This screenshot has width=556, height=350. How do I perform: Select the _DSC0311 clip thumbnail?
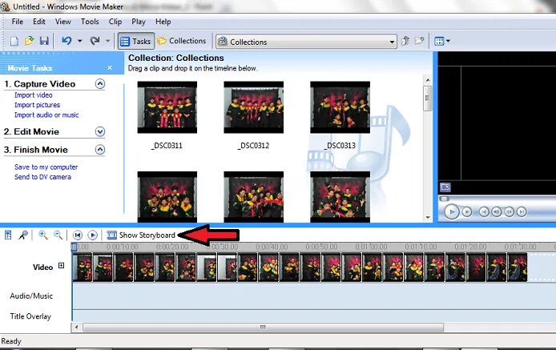167,107
